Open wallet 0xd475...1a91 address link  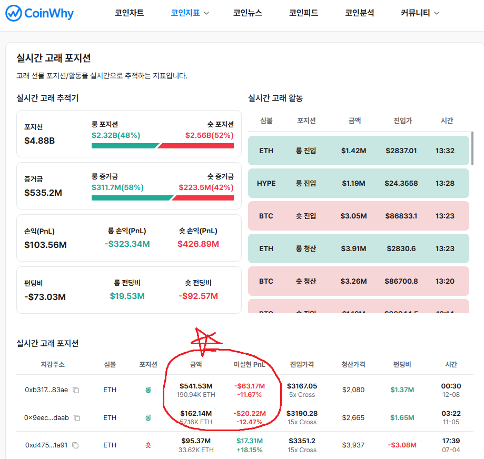click(x=46, y=445)
